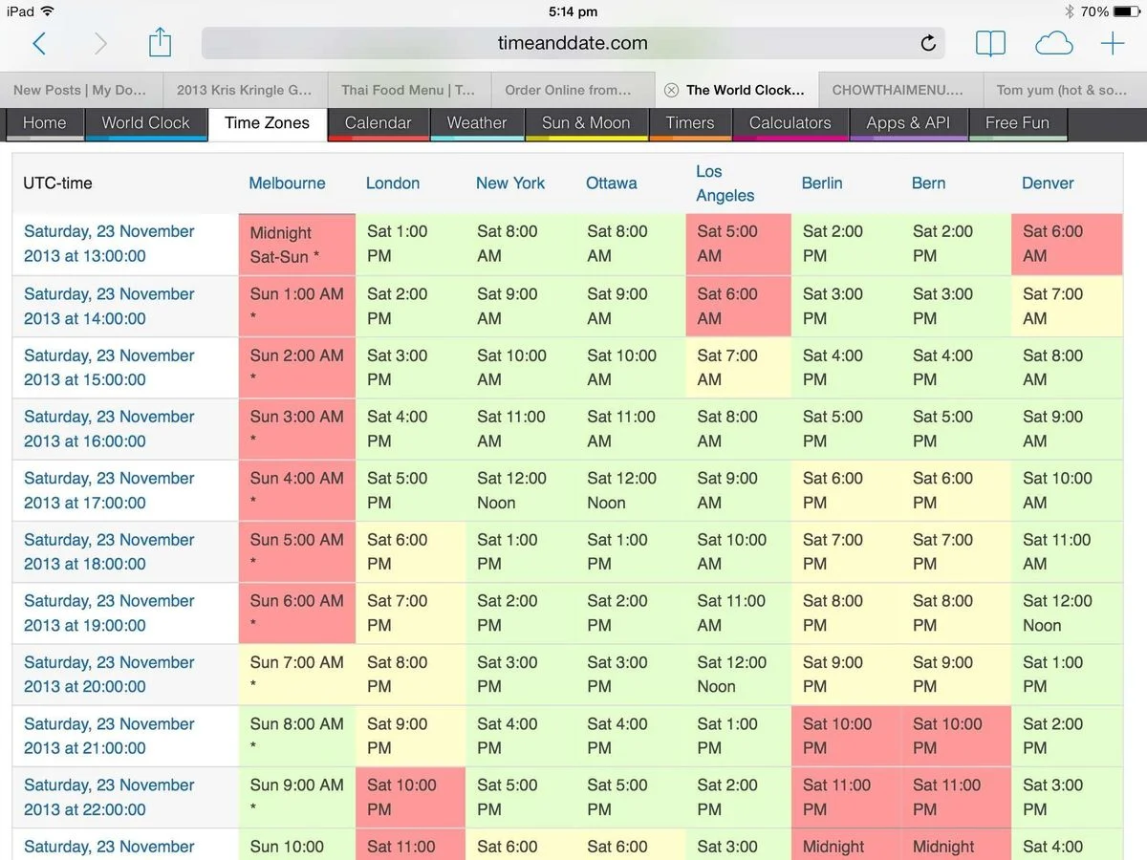Image resolution: width=1147 pixels, height=860 pixels.
Task: Tap the 5:14 pm status bar clock
Action: coord(573,11)
